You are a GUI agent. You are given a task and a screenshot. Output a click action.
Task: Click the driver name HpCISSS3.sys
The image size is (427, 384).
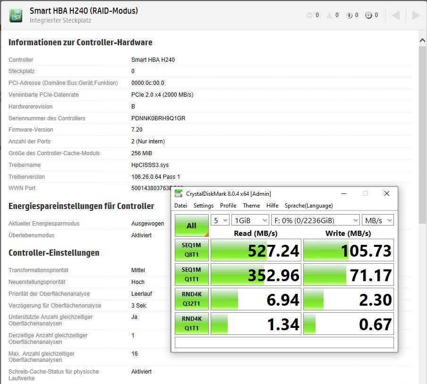pos(150,165)
